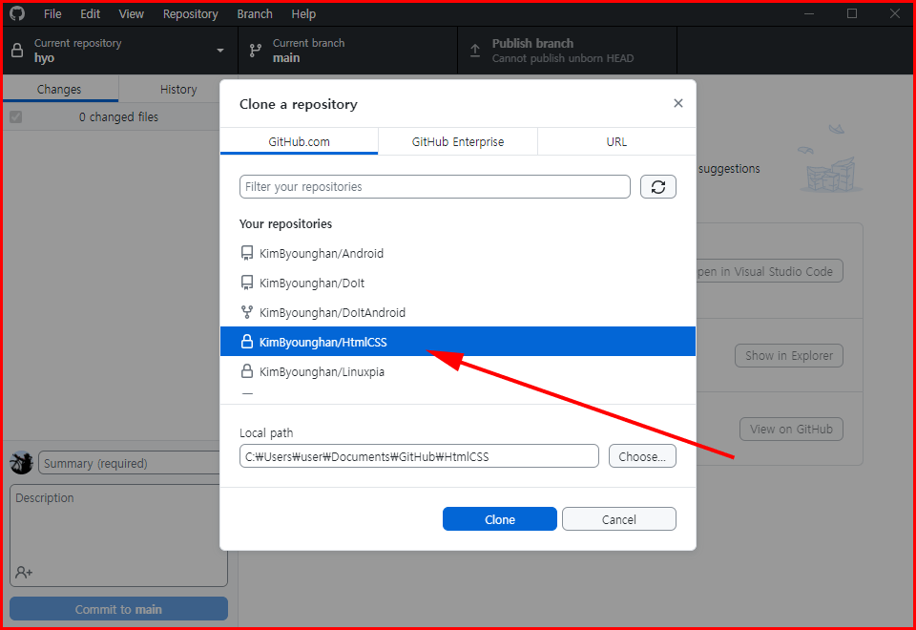Screen dimensions: 916x630
Task: Open the Edit menu
Action: coord(90,14)
